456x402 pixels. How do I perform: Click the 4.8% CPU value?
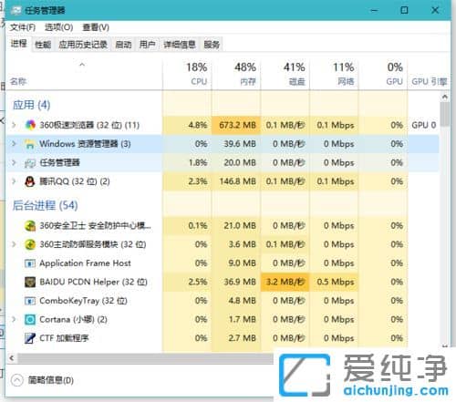point(198,125)
